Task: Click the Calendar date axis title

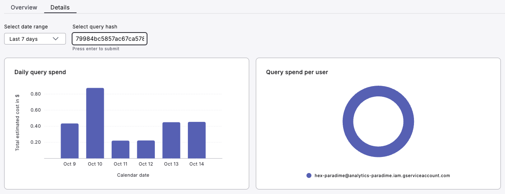Action: [x=133, y=175]
